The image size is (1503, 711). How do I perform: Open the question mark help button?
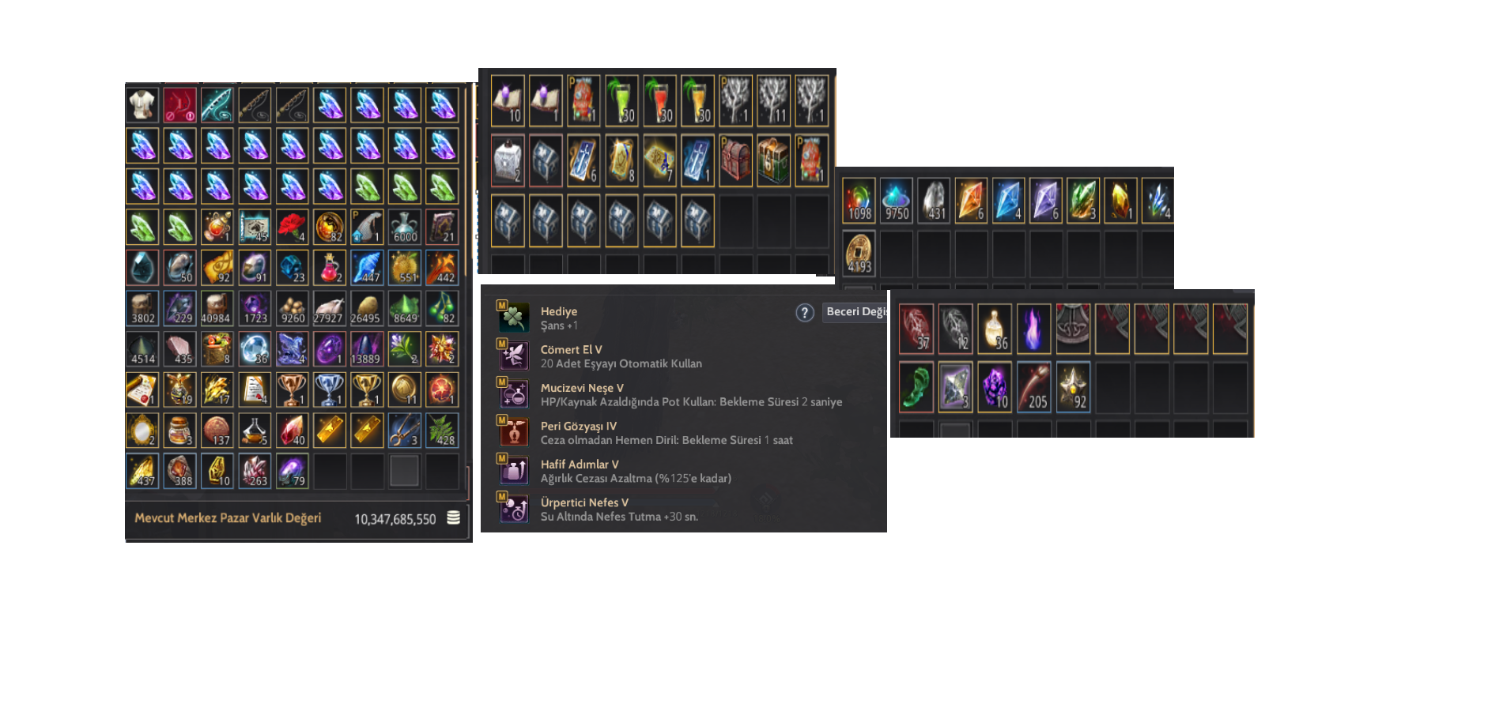(805, 313)
